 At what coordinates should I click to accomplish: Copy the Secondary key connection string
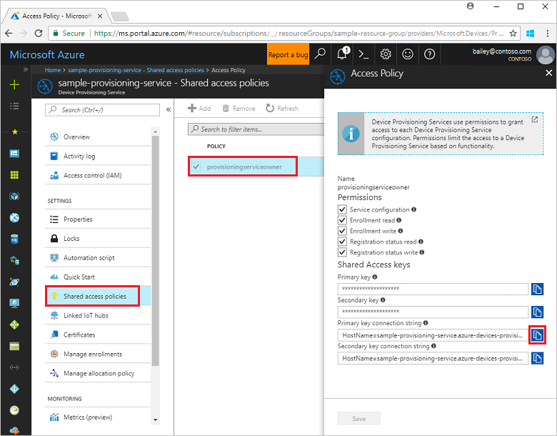pos(537,358)
